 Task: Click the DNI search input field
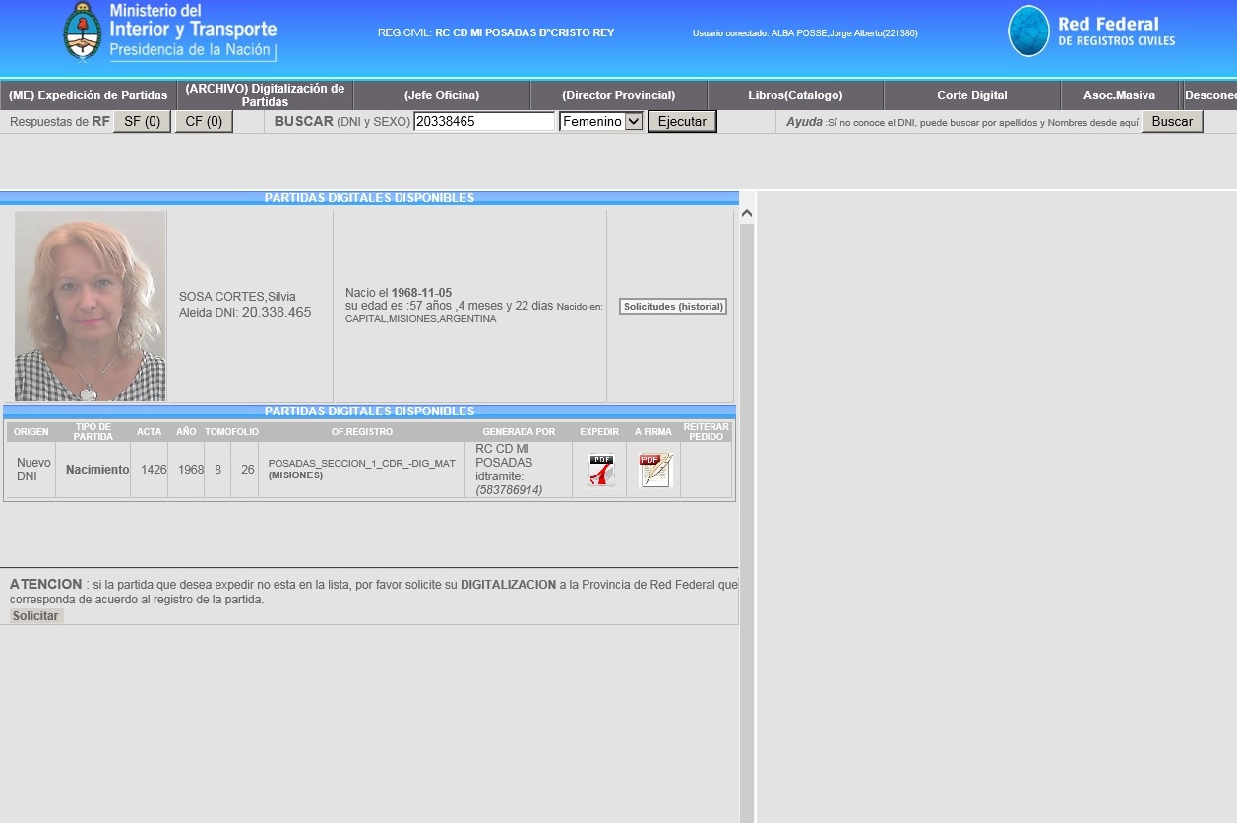point(483,122)
